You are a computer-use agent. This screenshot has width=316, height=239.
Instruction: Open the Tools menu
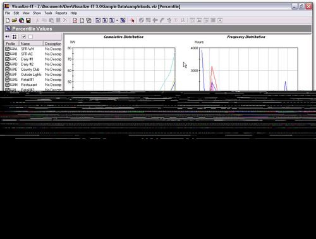pyautogui.click(x=48, y=13)
